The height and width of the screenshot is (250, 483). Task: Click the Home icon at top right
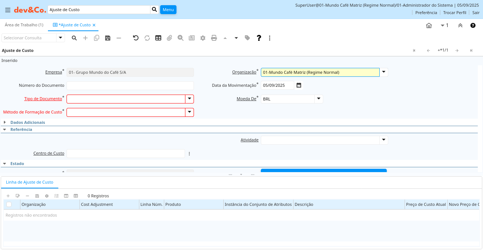[x=429, y=26]
